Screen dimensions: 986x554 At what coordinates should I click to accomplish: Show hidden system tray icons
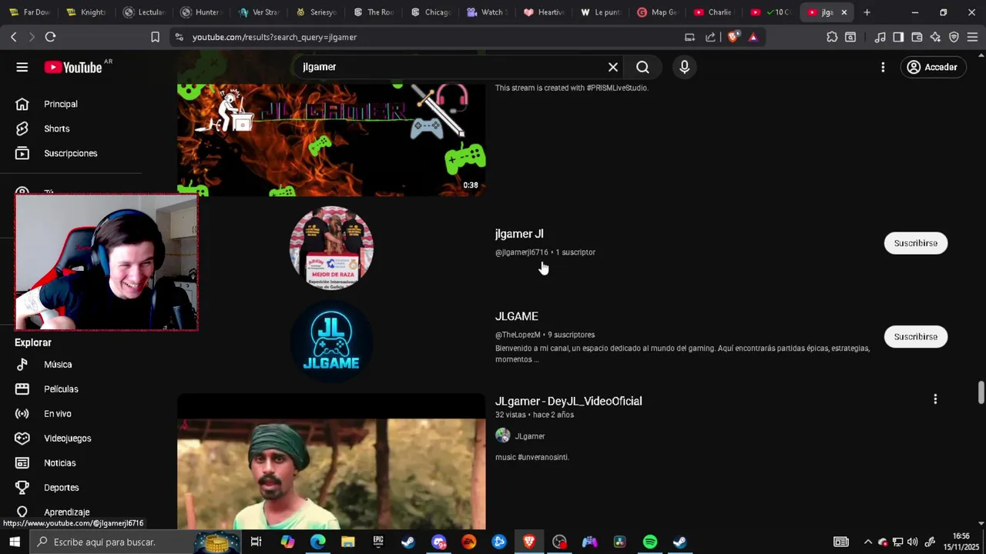(868, 542)
